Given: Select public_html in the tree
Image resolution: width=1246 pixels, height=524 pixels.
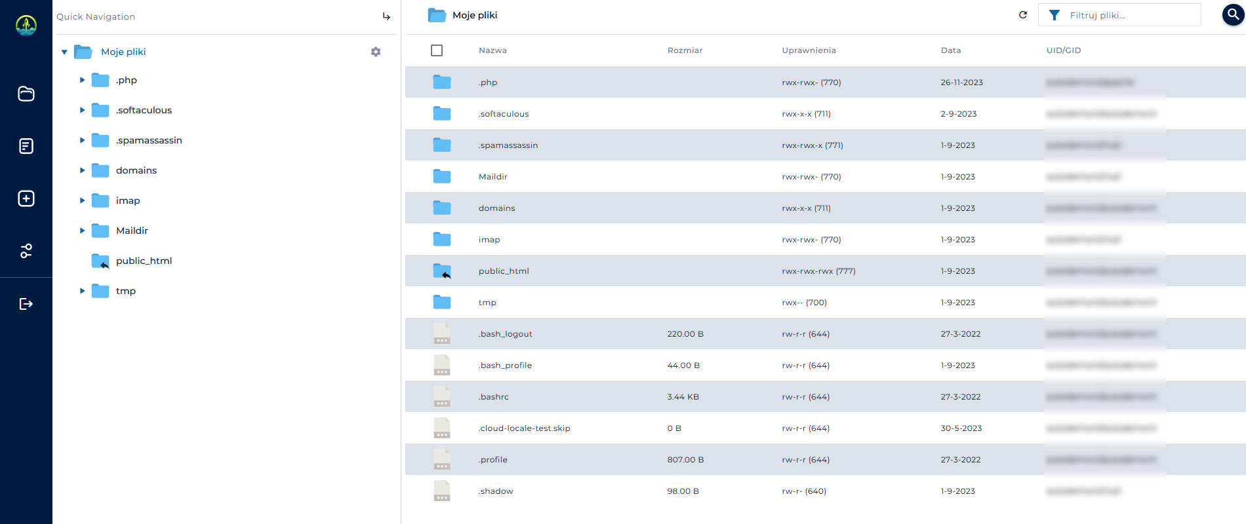Looking at the screenshot, I should [144, 261].
